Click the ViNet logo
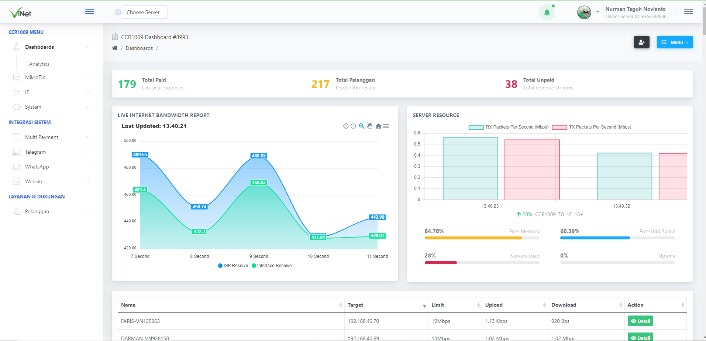 click(x=20, y=12)
